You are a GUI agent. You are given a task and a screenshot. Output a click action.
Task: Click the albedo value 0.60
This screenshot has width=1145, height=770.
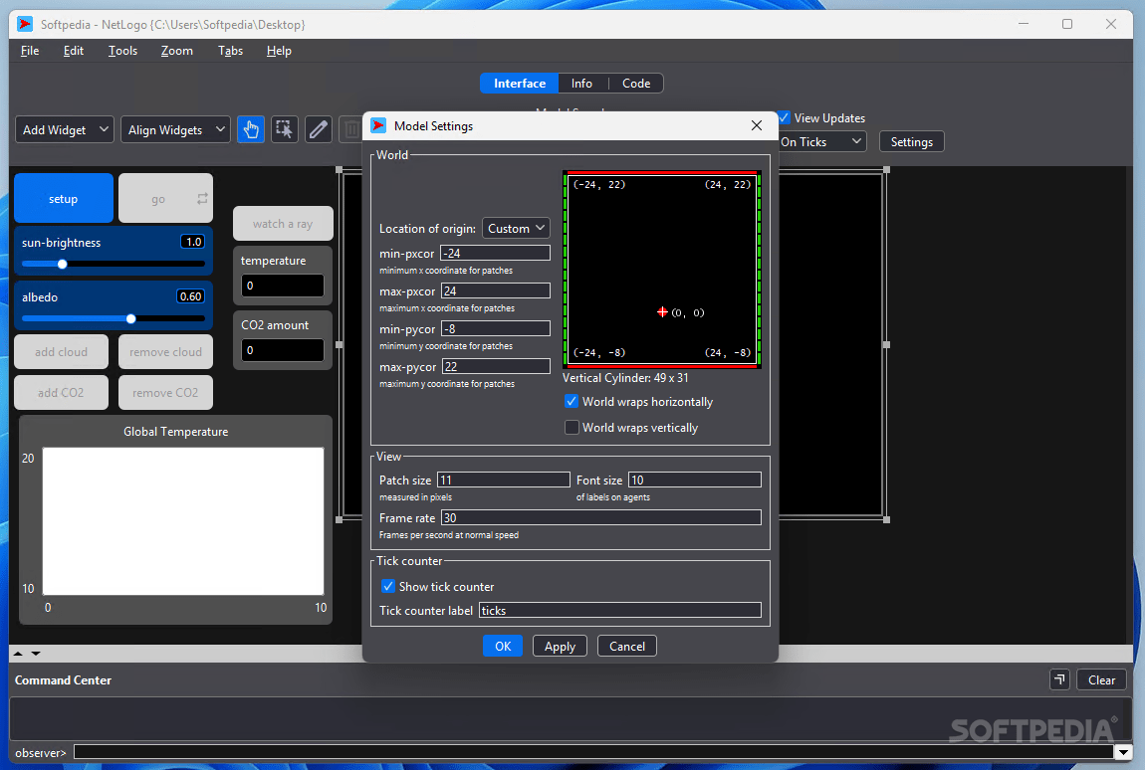190,296
